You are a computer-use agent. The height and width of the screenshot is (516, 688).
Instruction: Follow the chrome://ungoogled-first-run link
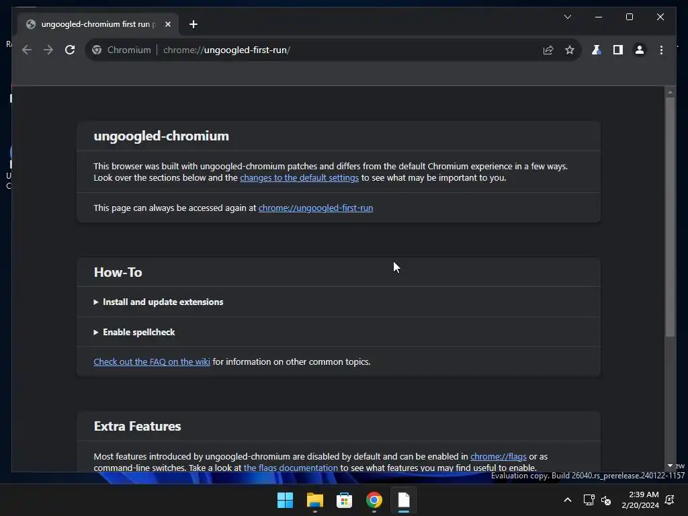[316, 208]
